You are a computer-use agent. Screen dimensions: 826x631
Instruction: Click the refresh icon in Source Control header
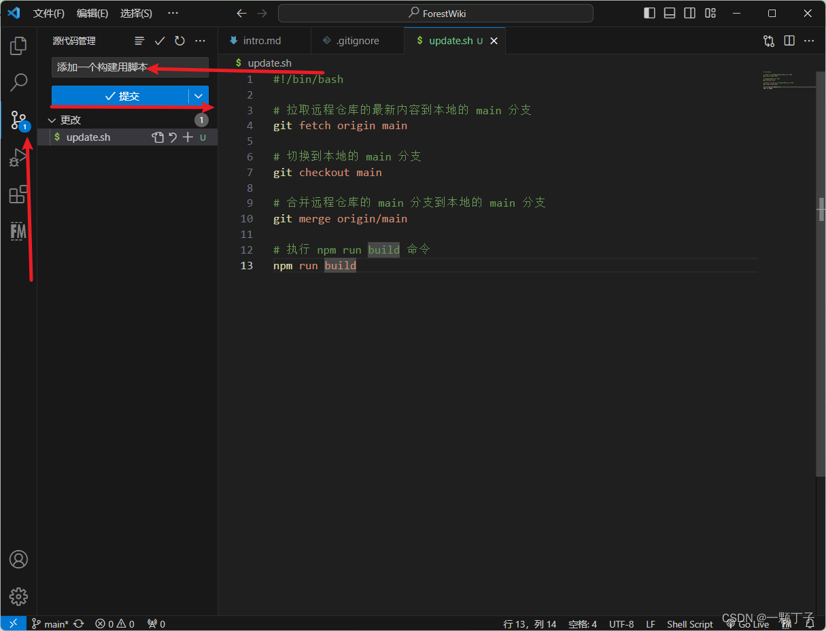point(179,41)
